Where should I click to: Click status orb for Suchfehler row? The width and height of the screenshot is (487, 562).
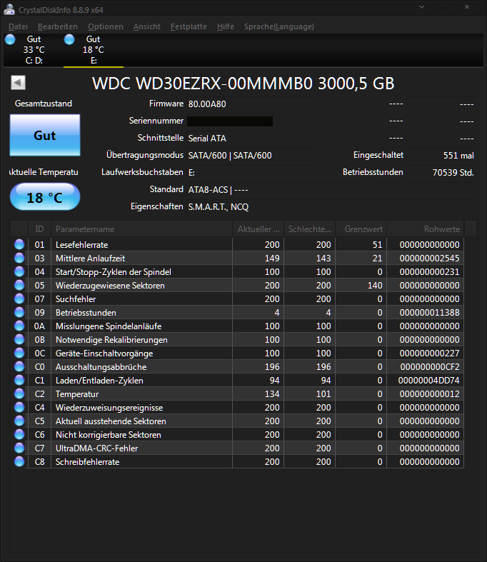coord(19,299)
